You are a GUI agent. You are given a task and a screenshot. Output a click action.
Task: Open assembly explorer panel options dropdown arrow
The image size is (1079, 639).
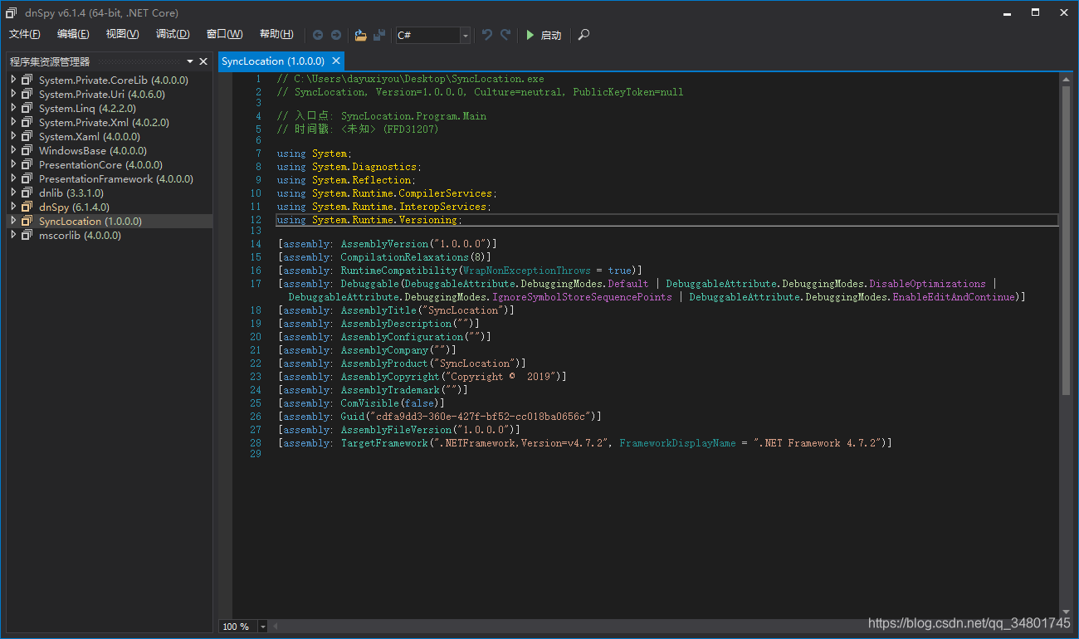[x=190, y=61]
